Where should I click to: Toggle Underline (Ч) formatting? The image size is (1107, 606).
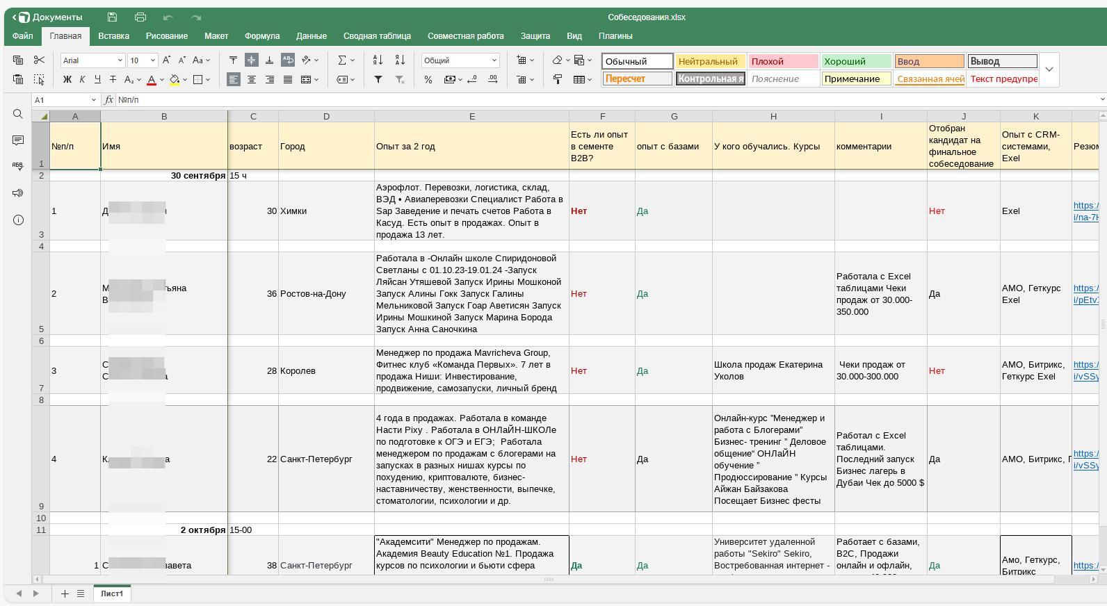(x=97, y=80)
